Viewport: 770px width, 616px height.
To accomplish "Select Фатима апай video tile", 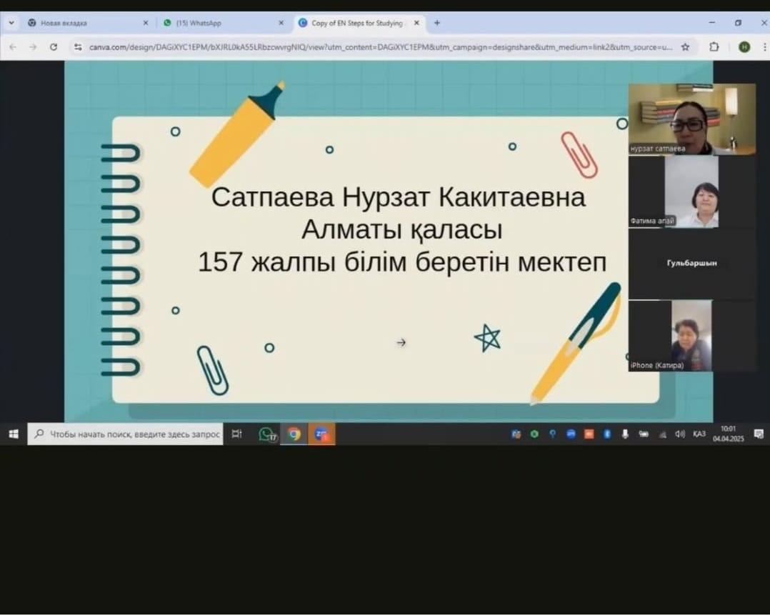I will tap(692, 192).
